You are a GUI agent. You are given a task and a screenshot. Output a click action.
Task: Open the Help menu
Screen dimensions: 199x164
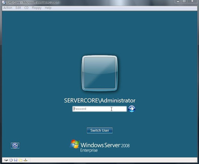(48, 8)
